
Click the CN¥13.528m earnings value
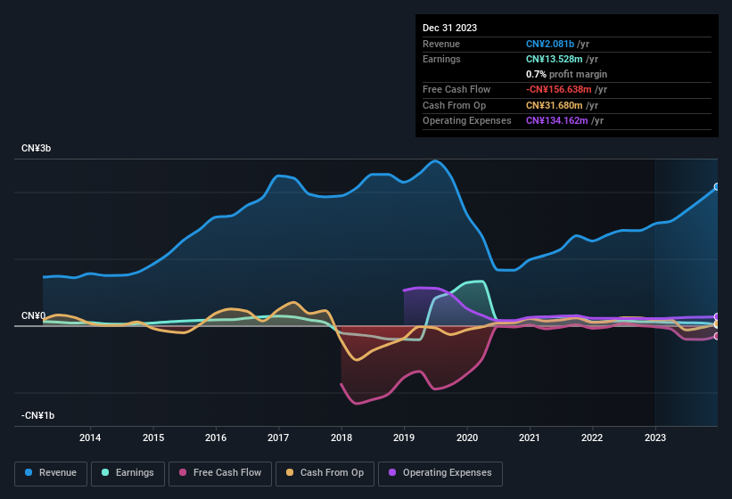pos(555,59)
